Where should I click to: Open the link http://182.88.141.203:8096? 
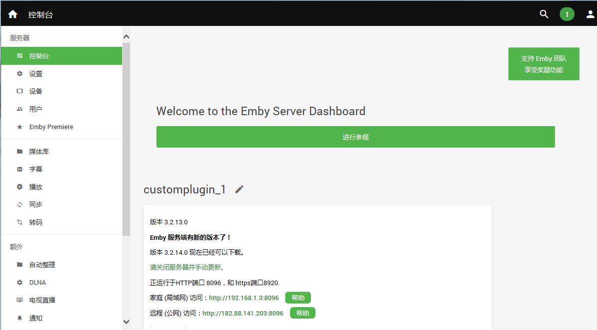[x=243, y=313]
